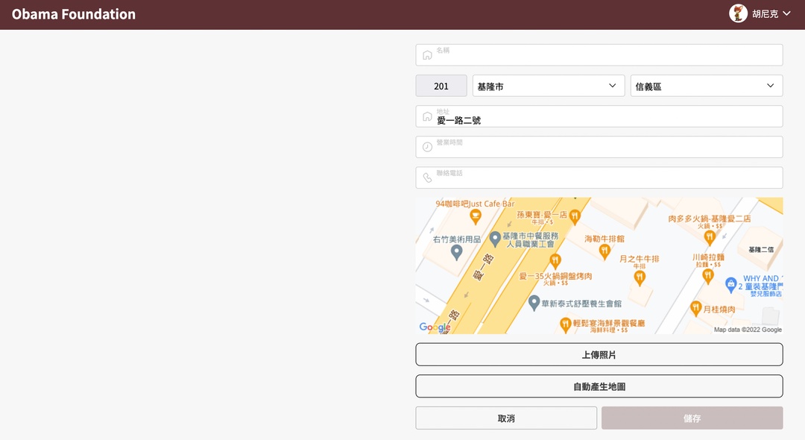Click the 右竹美術用品 map pin
Screen dimensions: 805x440
click(x=456, y=251)
